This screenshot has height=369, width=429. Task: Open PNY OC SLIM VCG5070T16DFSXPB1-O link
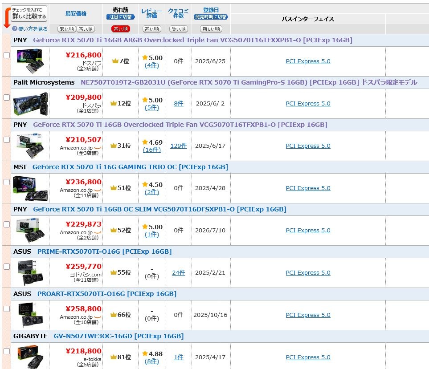pos(159,209)
